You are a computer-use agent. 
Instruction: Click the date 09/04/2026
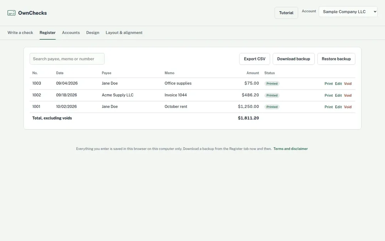click(67, 83)
